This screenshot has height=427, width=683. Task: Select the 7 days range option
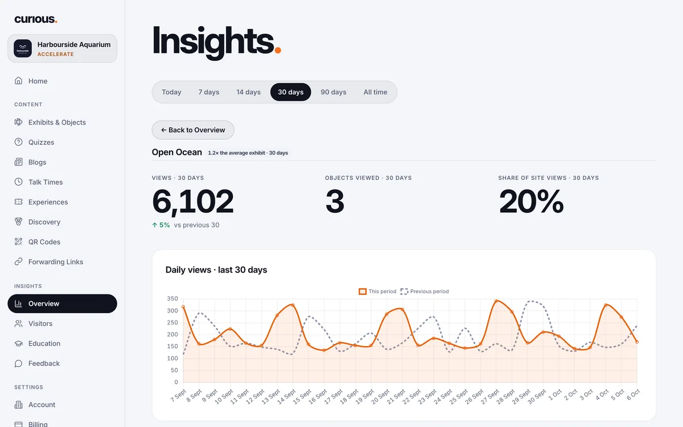pyautogui.click(x=209, y=92)
